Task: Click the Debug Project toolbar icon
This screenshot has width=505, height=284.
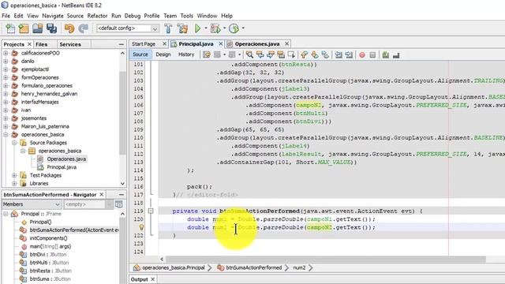Action: [215, 28]
